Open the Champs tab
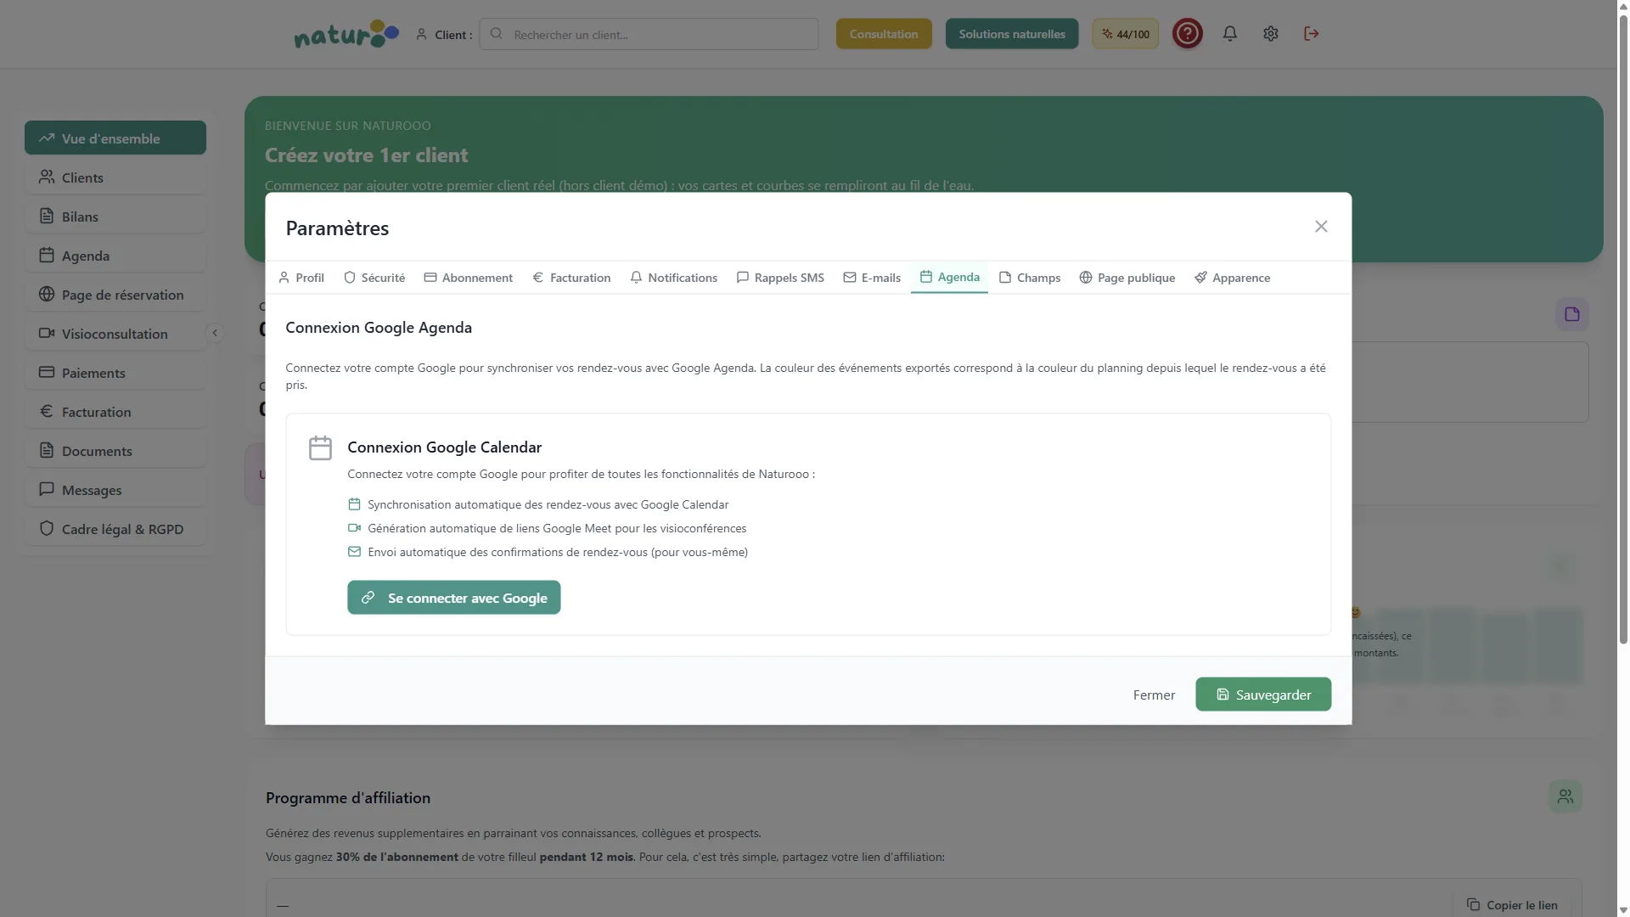The width and height of the screenshot is (1630, 917). pyautogui.click(x=1030, y=278)
